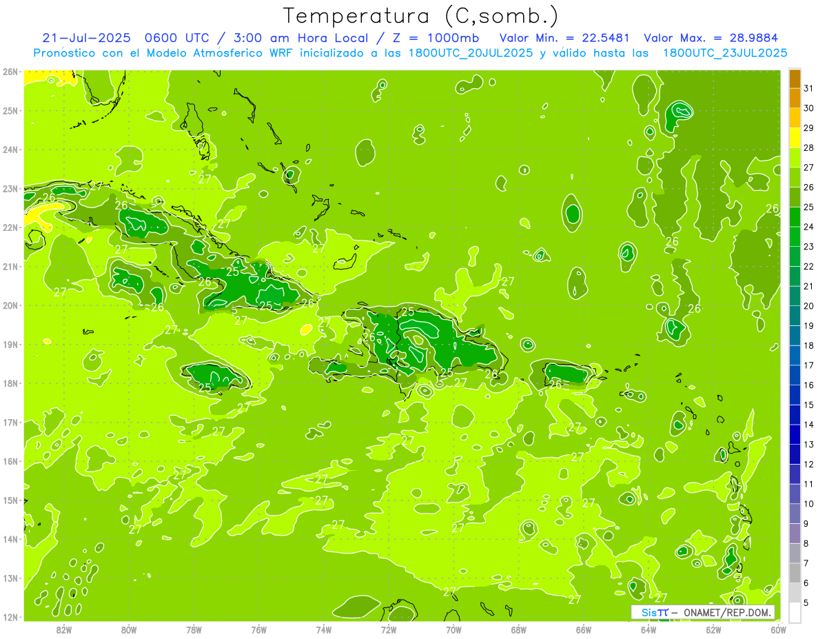Click the 19N latitude axis label
The width and height of the screenshot is (827, 639).
coord(10,344)
